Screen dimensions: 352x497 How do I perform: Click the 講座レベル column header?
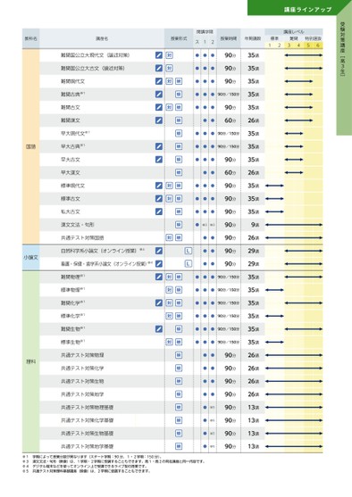click(x=294, y=32)
